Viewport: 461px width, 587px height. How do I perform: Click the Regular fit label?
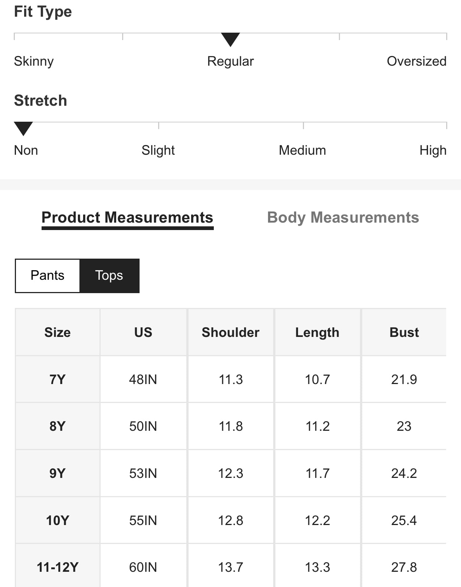pos(230,61)
